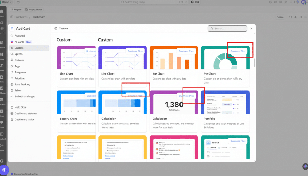Switch to the Project Notes tab
The width and height of the screenshot is (308, 176).
[34, 9]
